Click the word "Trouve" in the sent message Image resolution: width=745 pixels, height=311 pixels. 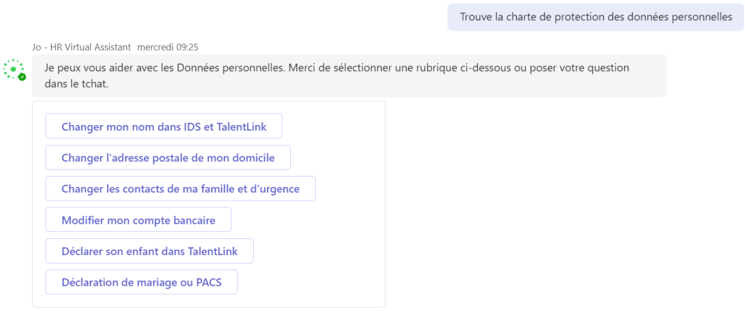(x=476, y=17)
